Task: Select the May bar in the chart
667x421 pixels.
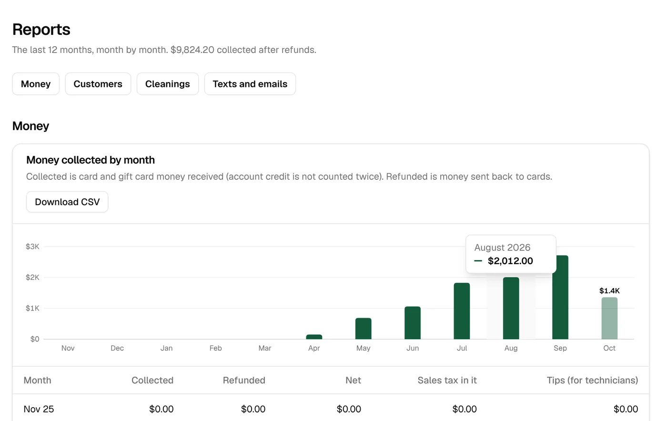Action: coord(363,329)
